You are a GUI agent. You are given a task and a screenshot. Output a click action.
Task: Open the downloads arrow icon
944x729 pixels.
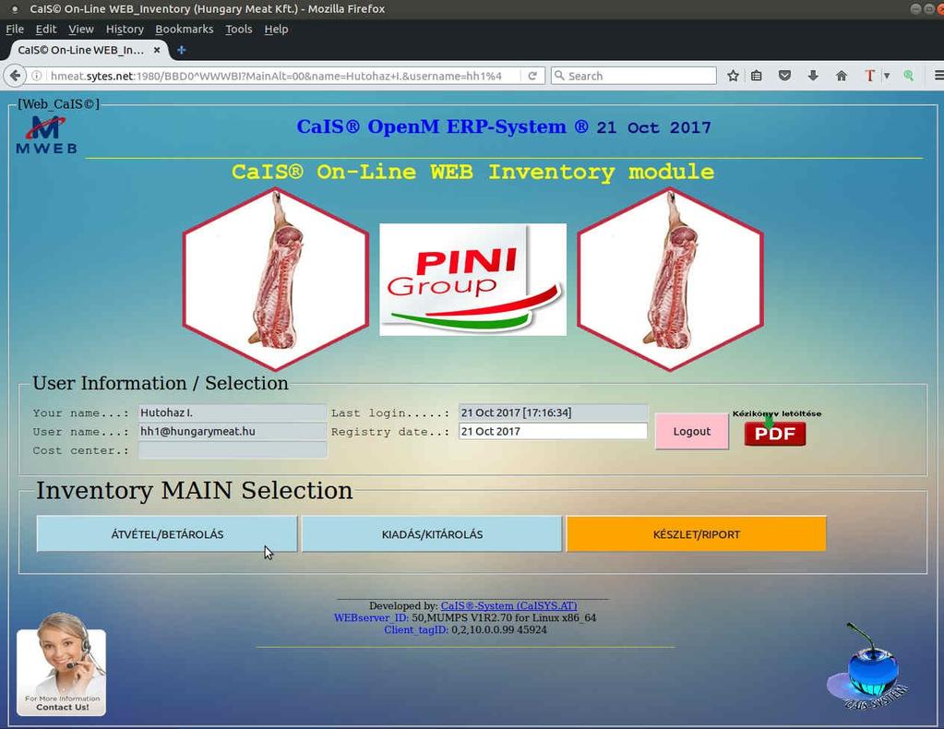813,76
